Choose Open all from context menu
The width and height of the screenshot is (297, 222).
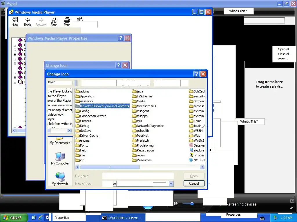click(x=284, y=49)
